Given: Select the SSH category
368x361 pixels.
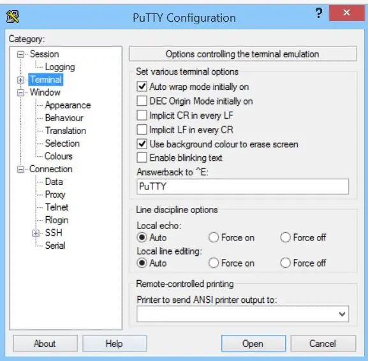Looking at the screenshot, I should click(x=54, y=233).
